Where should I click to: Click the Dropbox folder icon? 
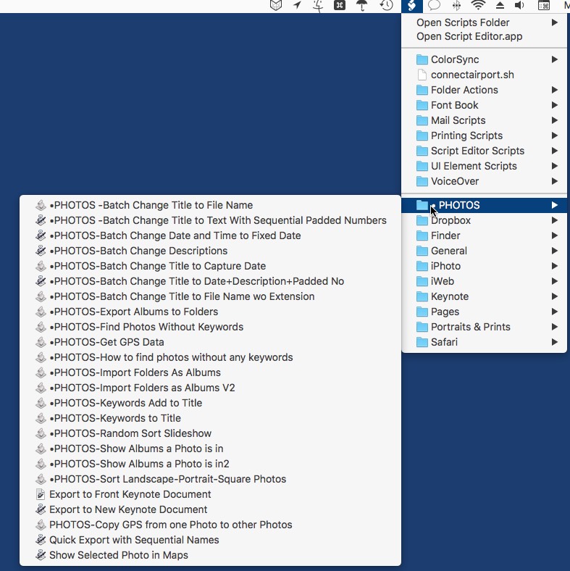point(422,220)
